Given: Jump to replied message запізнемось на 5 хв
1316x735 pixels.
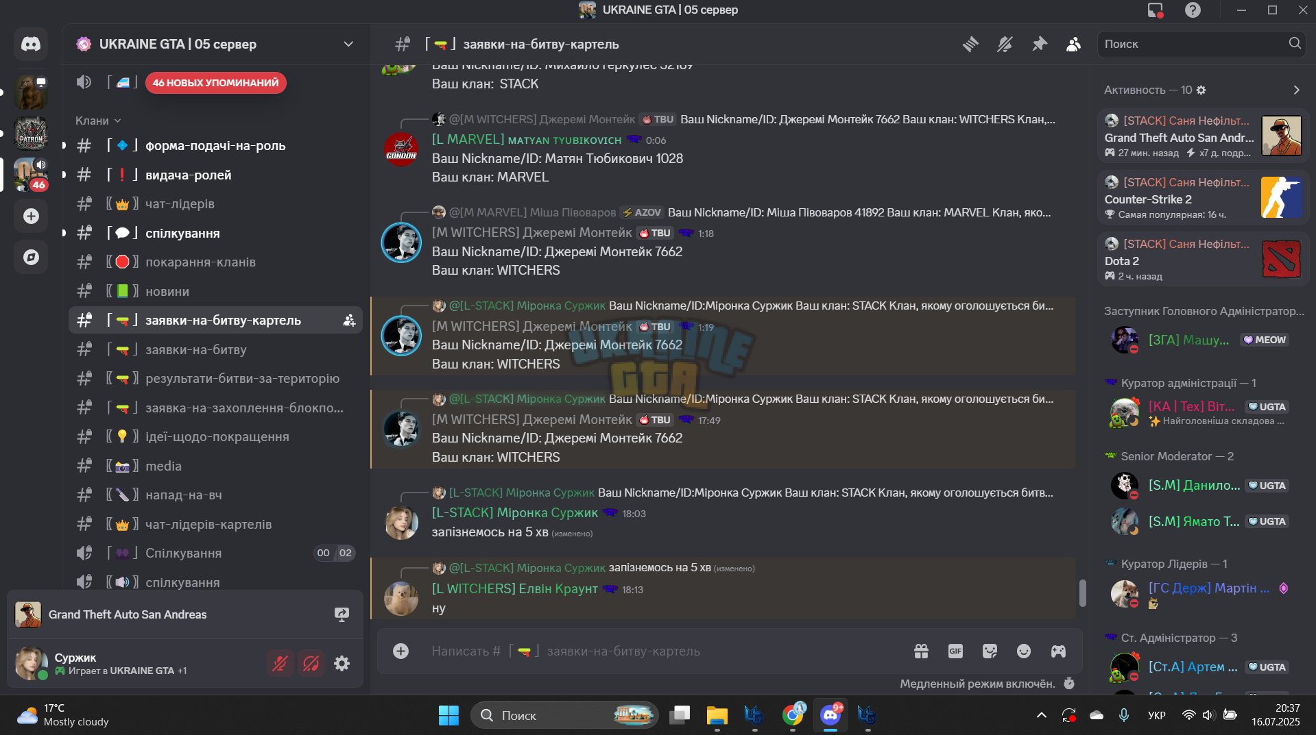Looking at the screenshot, I should click(x=661, y=568).
